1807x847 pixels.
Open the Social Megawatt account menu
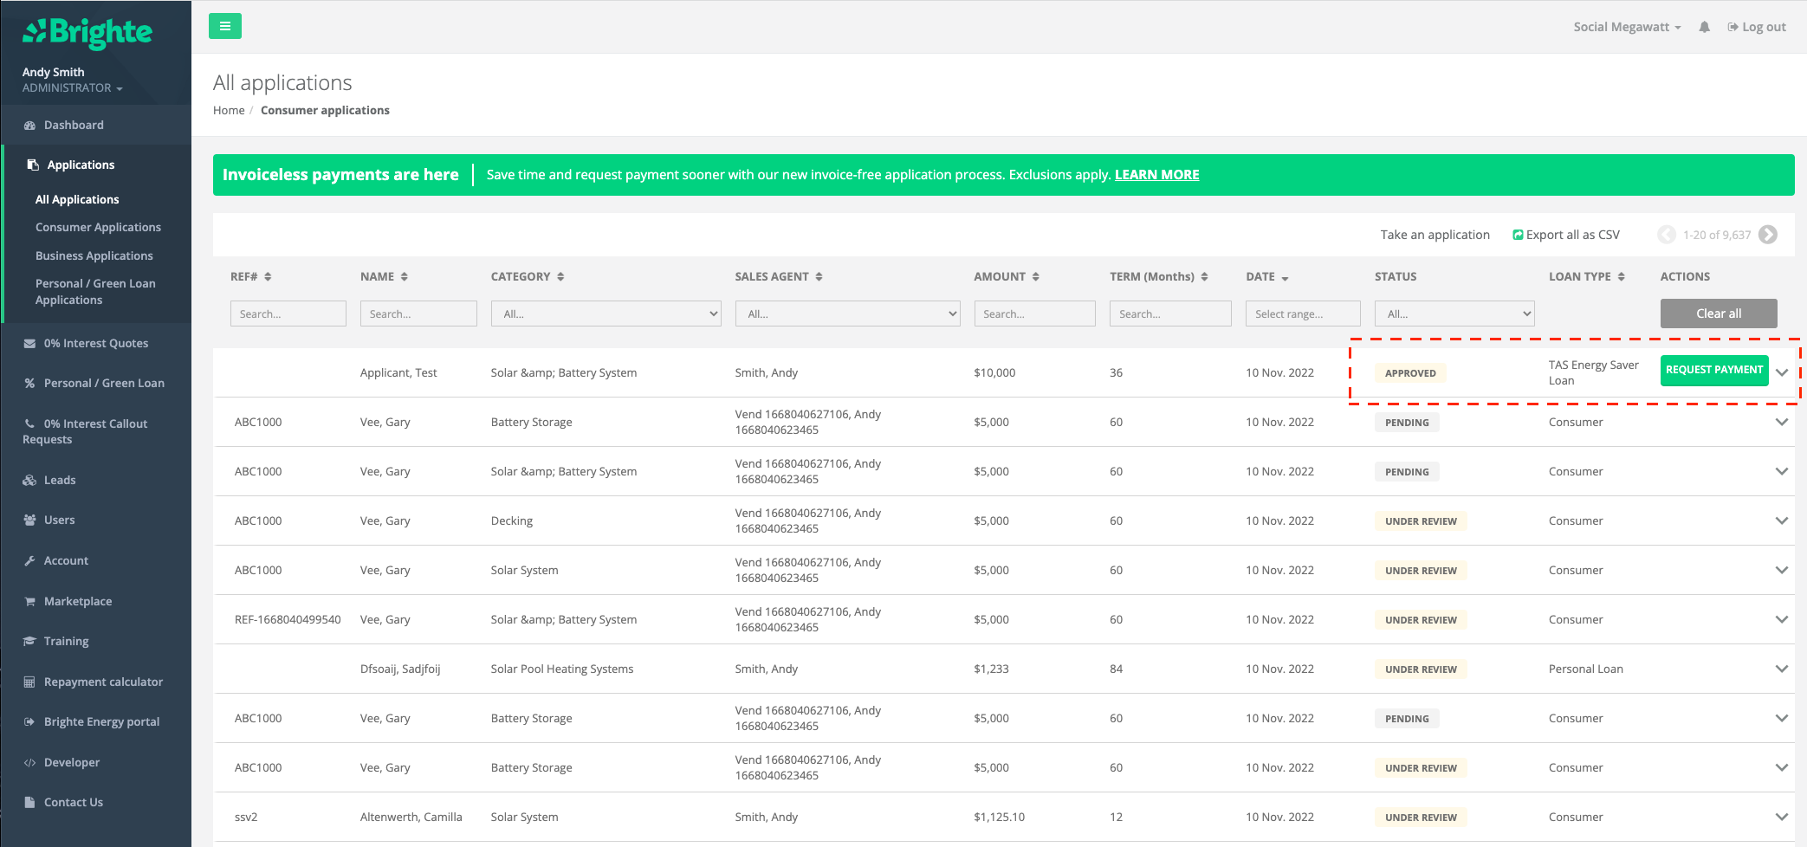pos(1626,27)
